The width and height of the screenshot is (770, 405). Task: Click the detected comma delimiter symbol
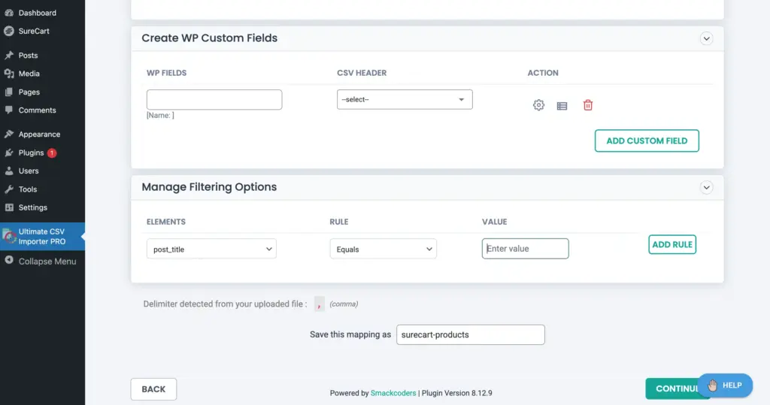[x=319, y=304]
